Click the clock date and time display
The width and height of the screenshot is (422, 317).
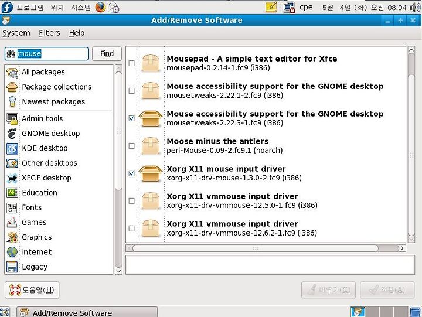click(x=365, y=8)
